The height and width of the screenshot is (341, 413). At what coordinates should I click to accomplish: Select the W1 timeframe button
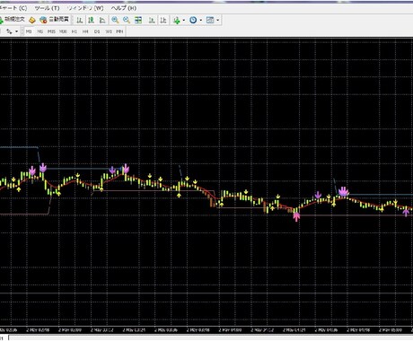[x=109, y=31]
